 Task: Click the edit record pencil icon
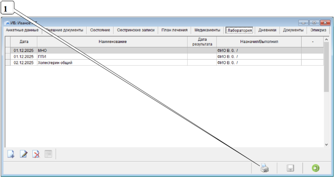pyautogui.click(x=23, y=154)
